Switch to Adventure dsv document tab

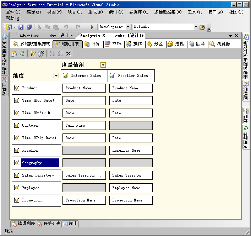(46, 36)
